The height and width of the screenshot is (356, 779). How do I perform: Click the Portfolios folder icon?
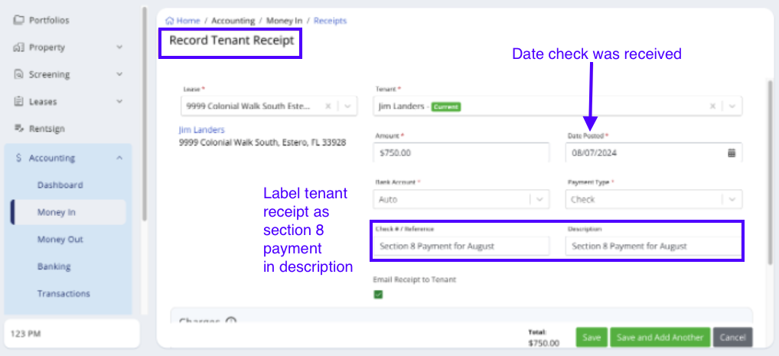click(19, 20)
